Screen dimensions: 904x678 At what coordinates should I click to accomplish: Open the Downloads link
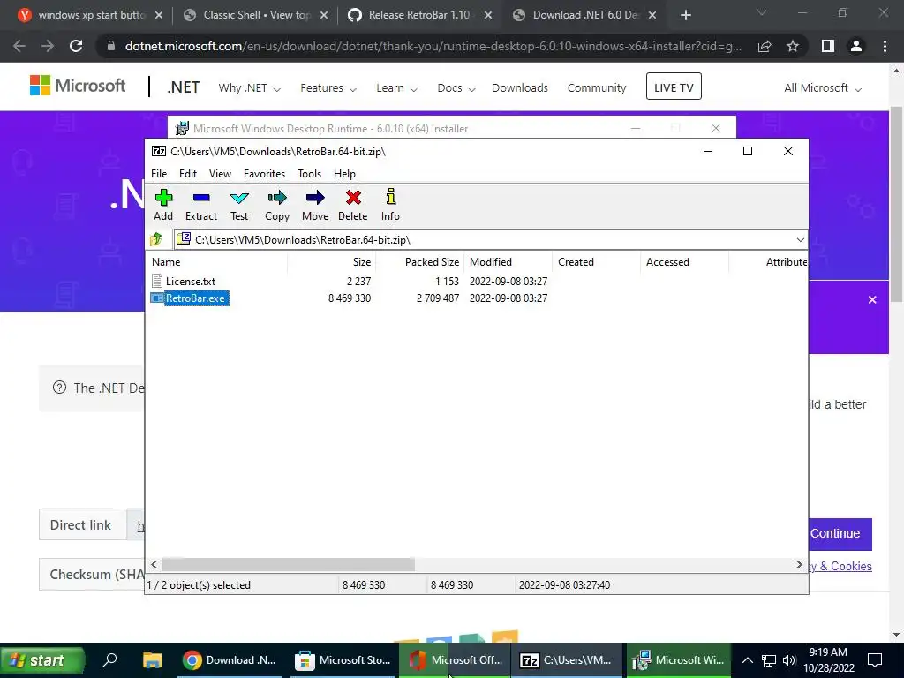click(x=520, y=88)
